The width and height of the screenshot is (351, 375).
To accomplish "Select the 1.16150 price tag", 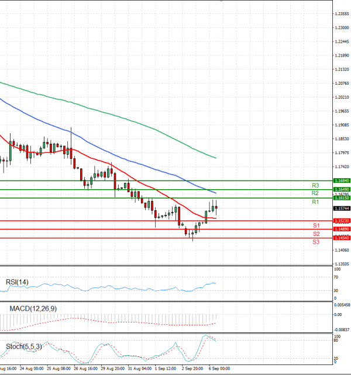I will click(x=342, y=198).
